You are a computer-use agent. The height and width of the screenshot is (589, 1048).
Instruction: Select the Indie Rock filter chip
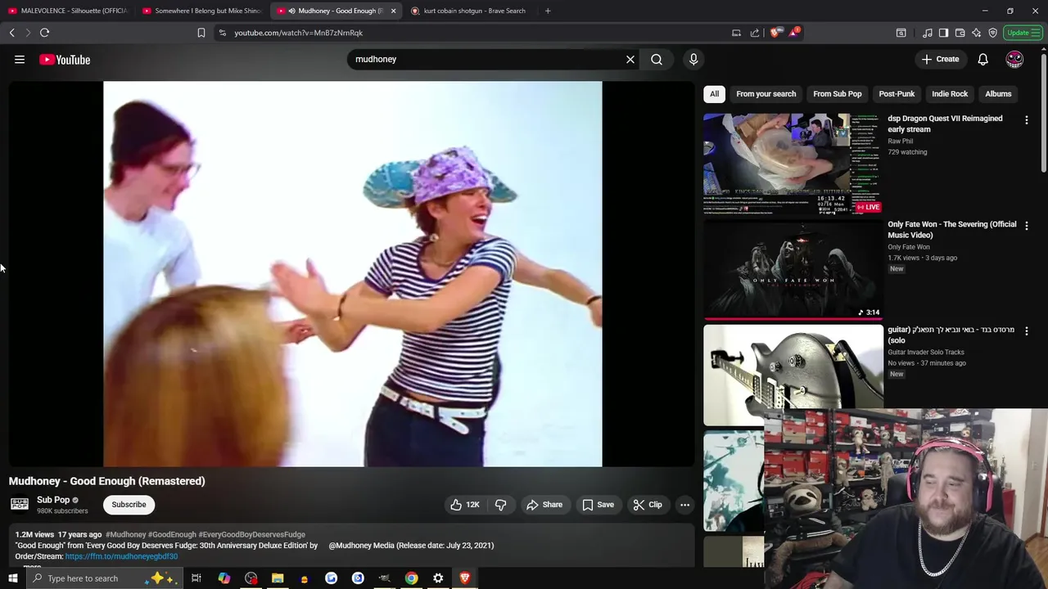[x=950, y=94]
